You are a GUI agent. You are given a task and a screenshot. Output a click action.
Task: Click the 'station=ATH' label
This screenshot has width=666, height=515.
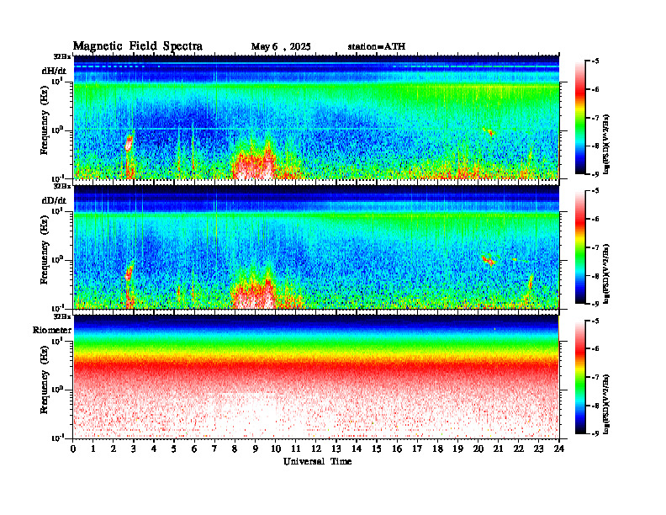point(377,46)
